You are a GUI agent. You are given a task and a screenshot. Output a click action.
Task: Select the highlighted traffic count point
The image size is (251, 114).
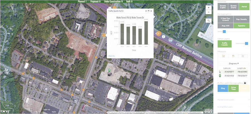tap(104, 35)
